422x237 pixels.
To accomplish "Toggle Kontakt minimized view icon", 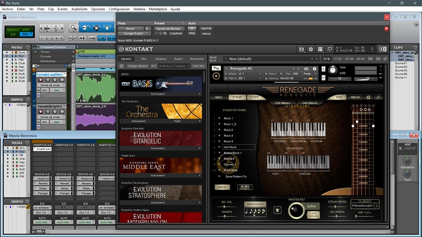I will (x=330, y=49).
